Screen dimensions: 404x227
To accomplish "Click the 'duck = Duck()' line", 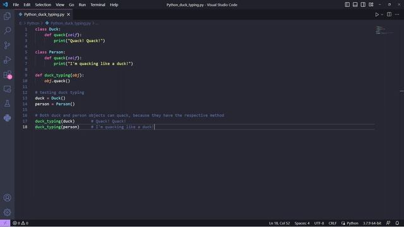I will click(50, 98).
